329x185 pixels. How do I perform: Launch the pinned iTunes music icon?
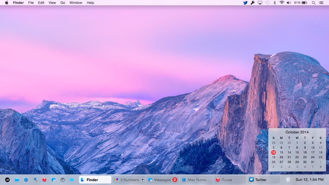(x=44, y=180)
